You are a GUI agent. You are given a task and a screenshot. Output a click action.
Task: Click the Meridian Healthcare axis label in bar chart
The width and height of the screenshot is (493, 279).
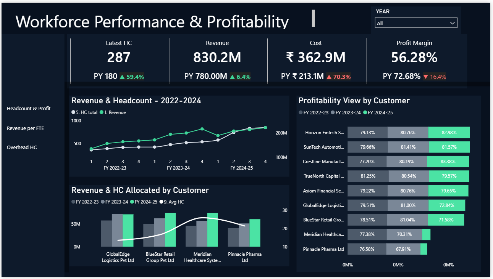(x=203, y=257)
